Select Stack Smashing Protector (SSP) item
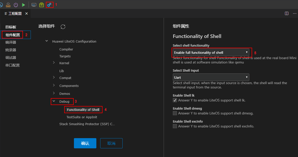298x157 pixels. tap(87, 124)
